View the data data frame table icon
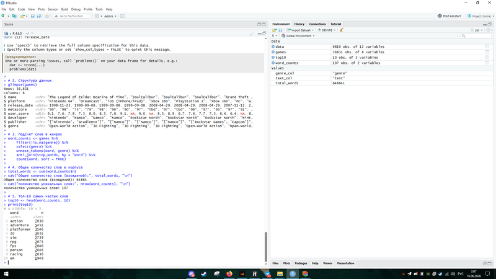The image size is (496, 279). pyautogui.click(x=487, y=46)
